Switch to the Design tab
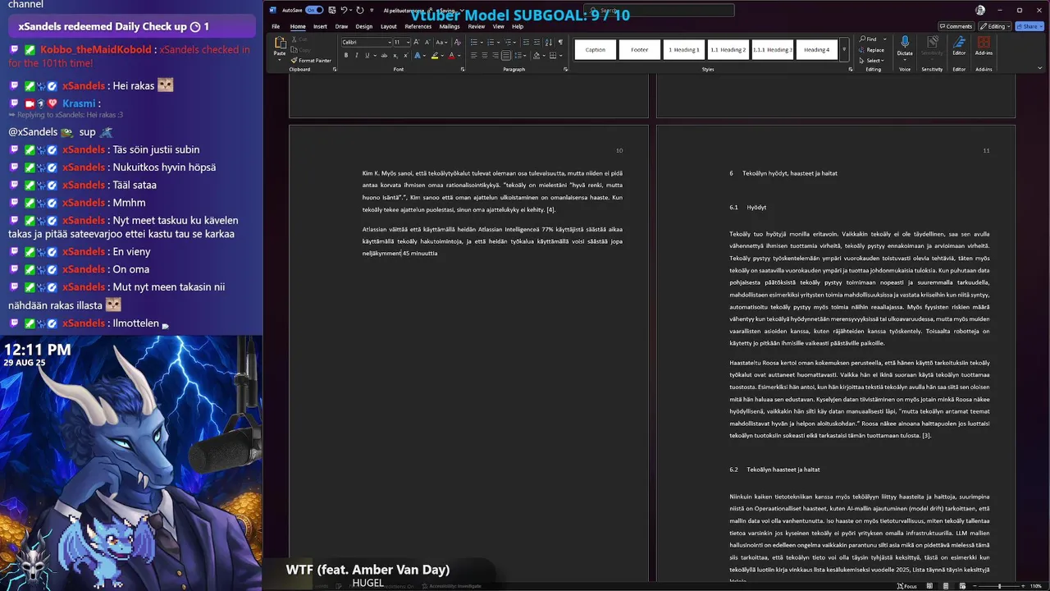Image resolution: width=1050 pixels, height=591 pixels. click(364, 26)
